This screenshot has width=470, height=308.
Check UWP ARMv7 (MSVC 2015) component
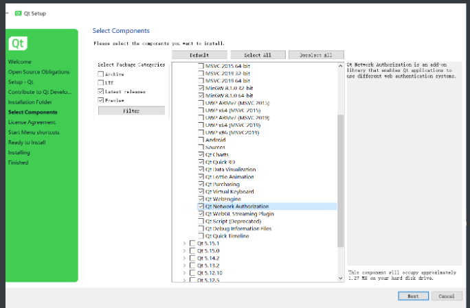[x=201, y=103]
